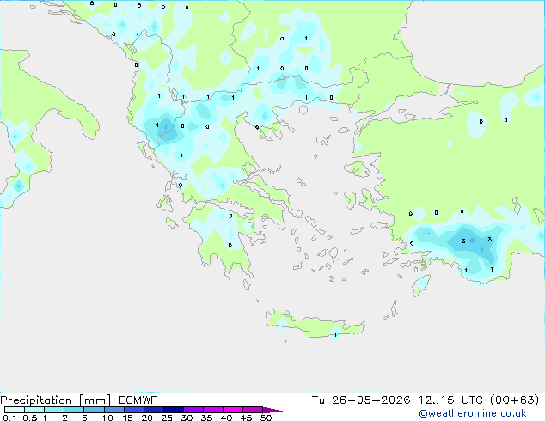Click the 30–35 mm purple legend swatch
The image size is (545, 421).
[193, 410]
